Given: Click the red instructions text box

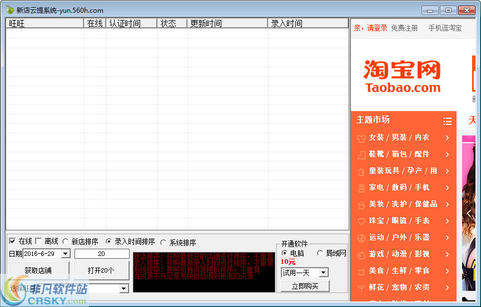Looking at the screenshot, I should tap(204, 272).
